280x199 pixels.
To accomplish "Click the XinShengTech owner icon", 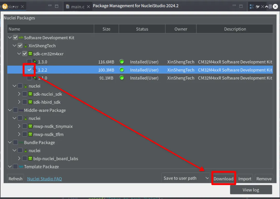I will (x=26, y=46).
